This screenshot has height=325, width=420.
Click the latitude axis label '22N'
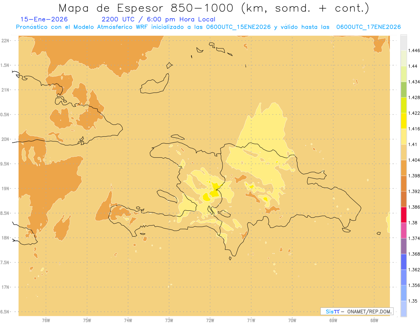pos(5,40)
